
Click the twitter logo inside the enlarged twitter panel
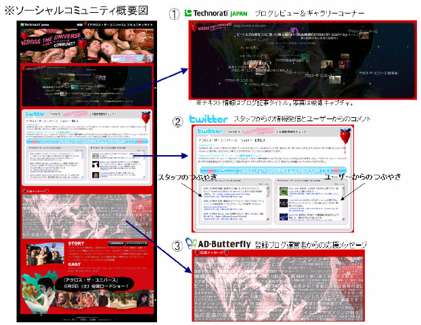click(210, 131)
